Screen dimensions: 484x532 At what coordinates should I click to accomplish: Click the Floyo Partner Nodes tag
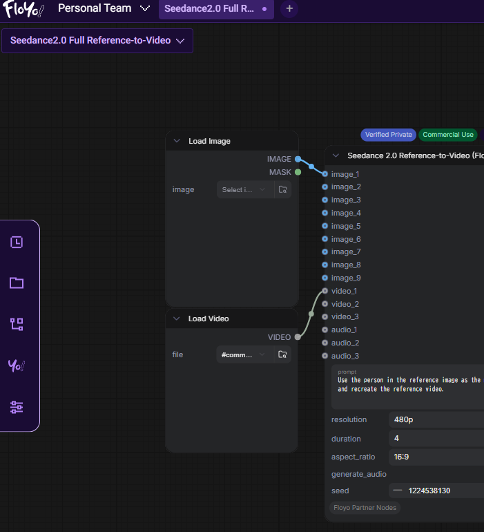pos(365,508)
